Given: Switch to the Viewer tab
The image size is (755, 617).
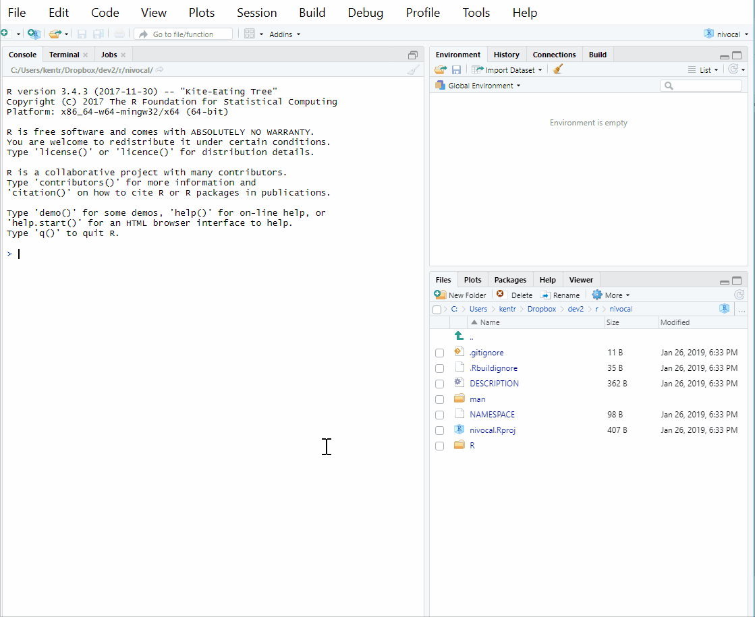Looking at the screenshot, I should (581, 280).
